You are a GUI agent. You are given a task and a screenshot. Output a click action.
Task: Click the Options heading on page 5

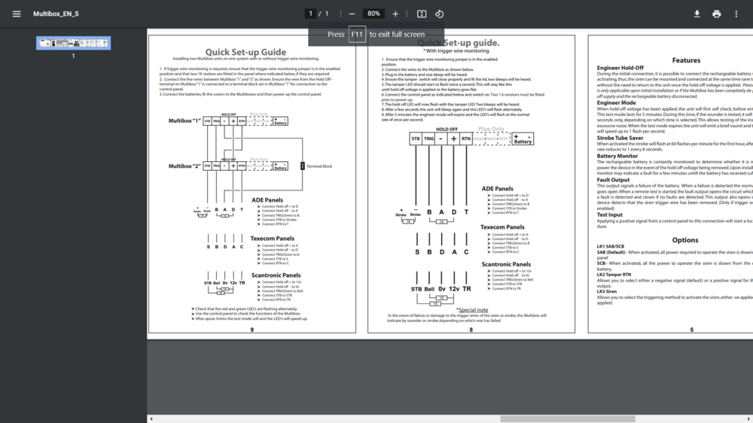(685, 240)
